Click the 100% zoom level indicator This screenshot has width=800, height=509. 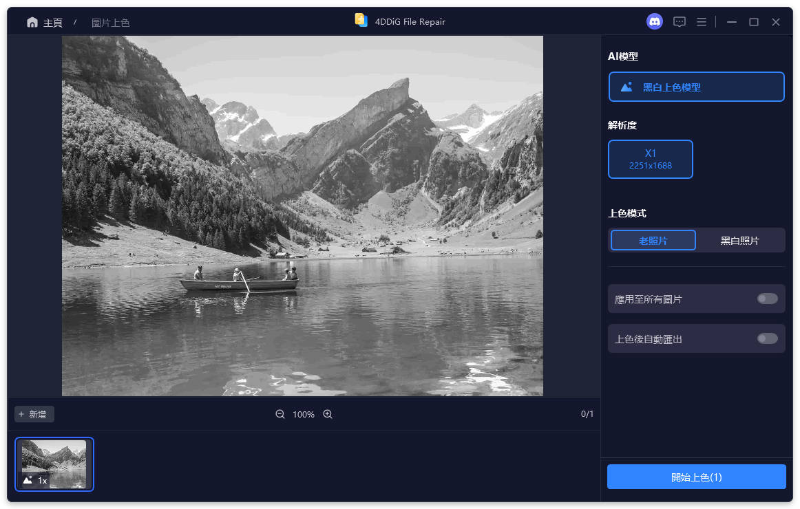303,414
